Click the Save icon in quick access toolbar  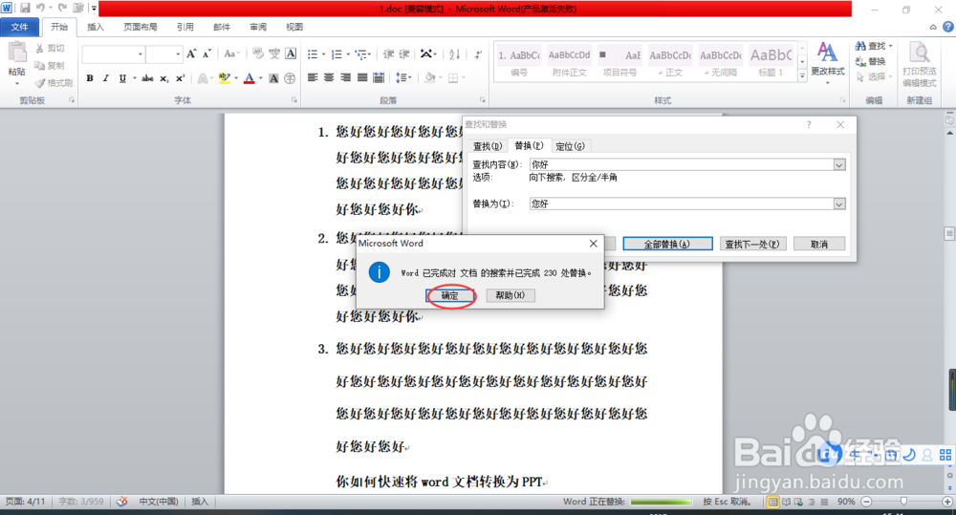pyautogui.click(x=25, y=8)
